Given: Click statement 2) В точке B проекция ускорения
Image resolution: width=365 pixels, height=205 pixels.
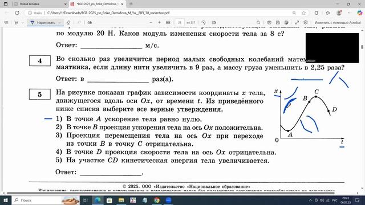Looking at the screenshot, I should click(159, 128).
